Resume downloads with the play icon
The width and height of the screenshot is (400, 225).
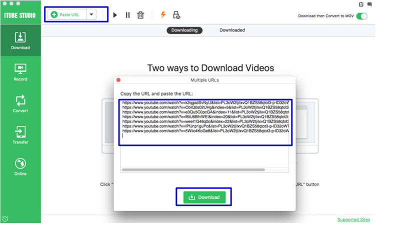tap(115, 15)
